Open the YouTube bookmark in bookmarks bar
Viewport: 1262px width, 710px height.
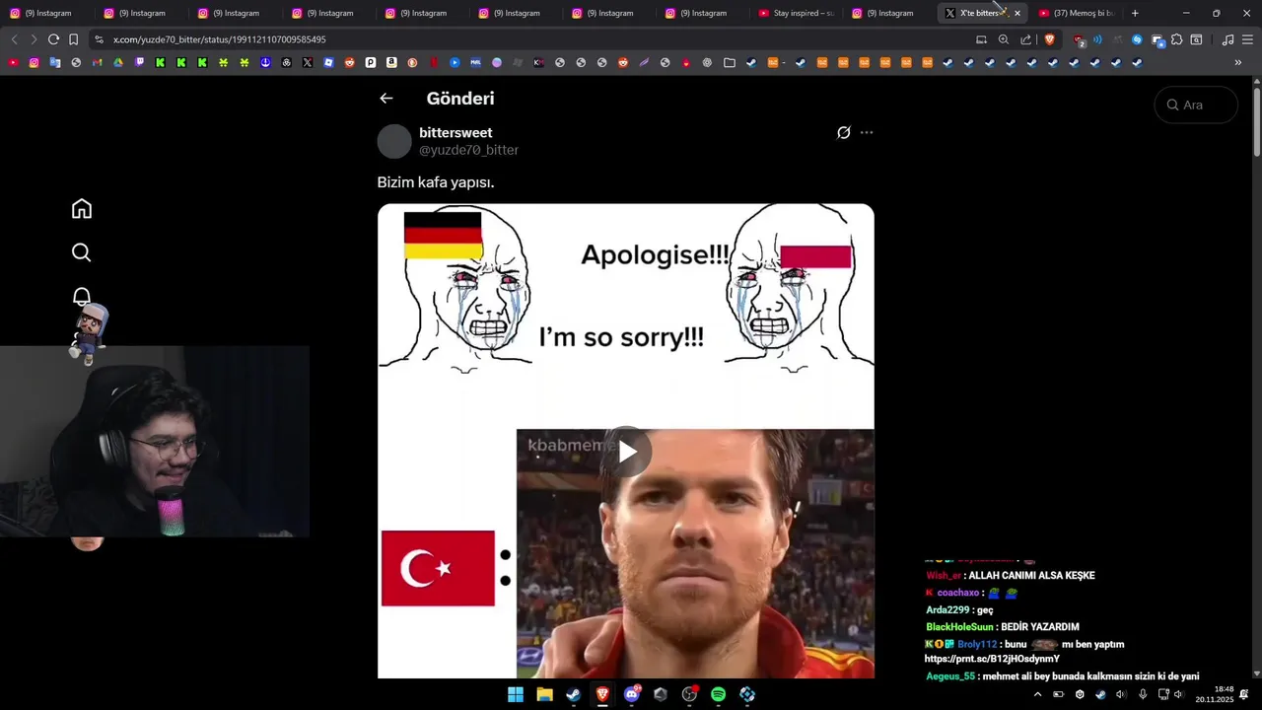(x=13, y=62)
